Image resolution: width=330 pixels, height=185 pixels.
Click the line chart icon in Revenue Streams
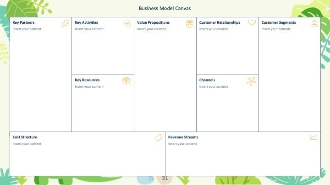coord(314,137)
